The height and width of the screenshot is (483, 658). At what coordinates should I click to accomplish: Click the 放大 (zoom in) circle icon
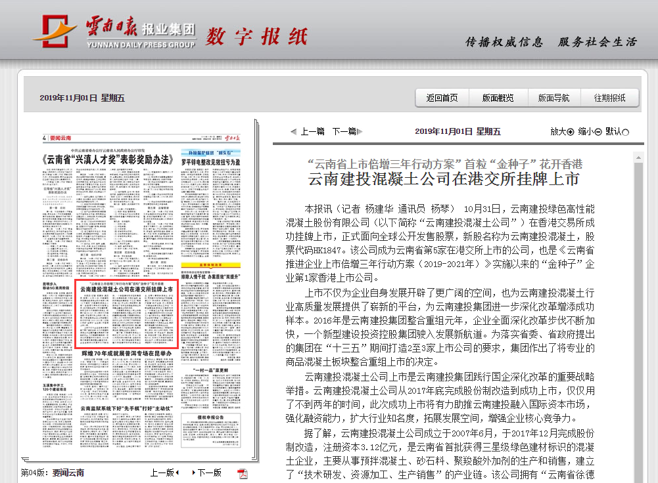click(572, 131)
